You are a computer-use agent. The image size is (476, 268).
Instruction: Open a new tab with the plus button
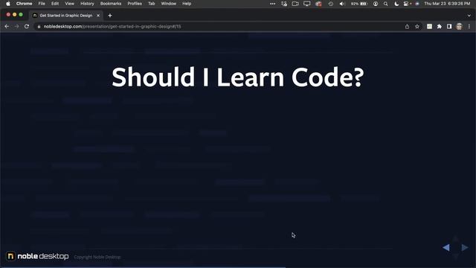coord(110,16)
